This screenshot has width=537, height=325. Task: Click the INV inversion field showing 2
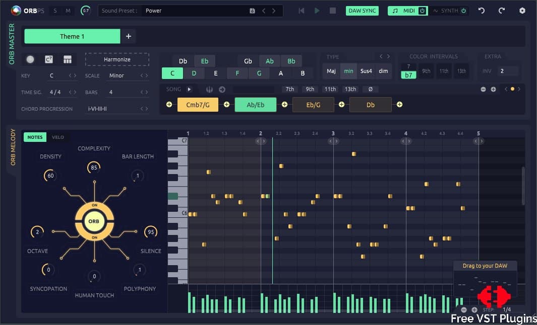click(x=508, y=71)
